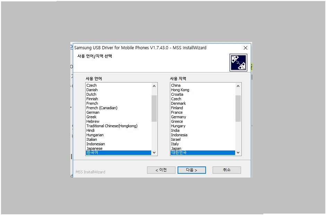Select China in region list

[203, 85]
